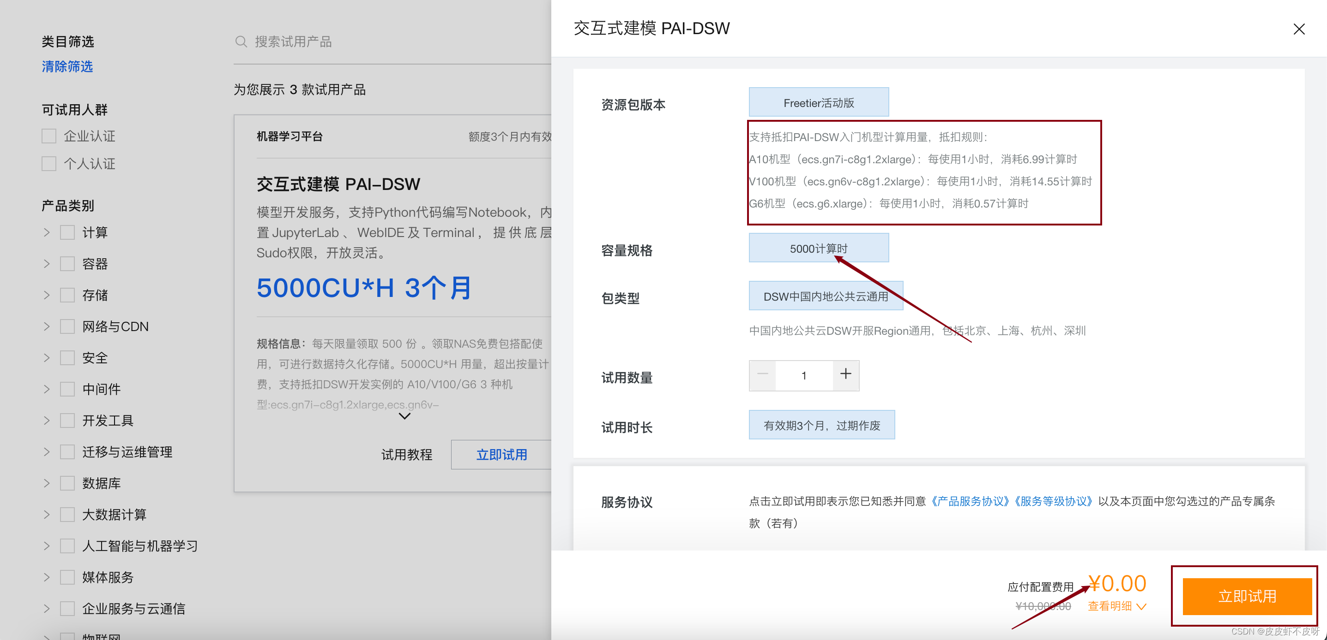
Task: Expand the 开发工具 category arrow
Action: [47, 421]
